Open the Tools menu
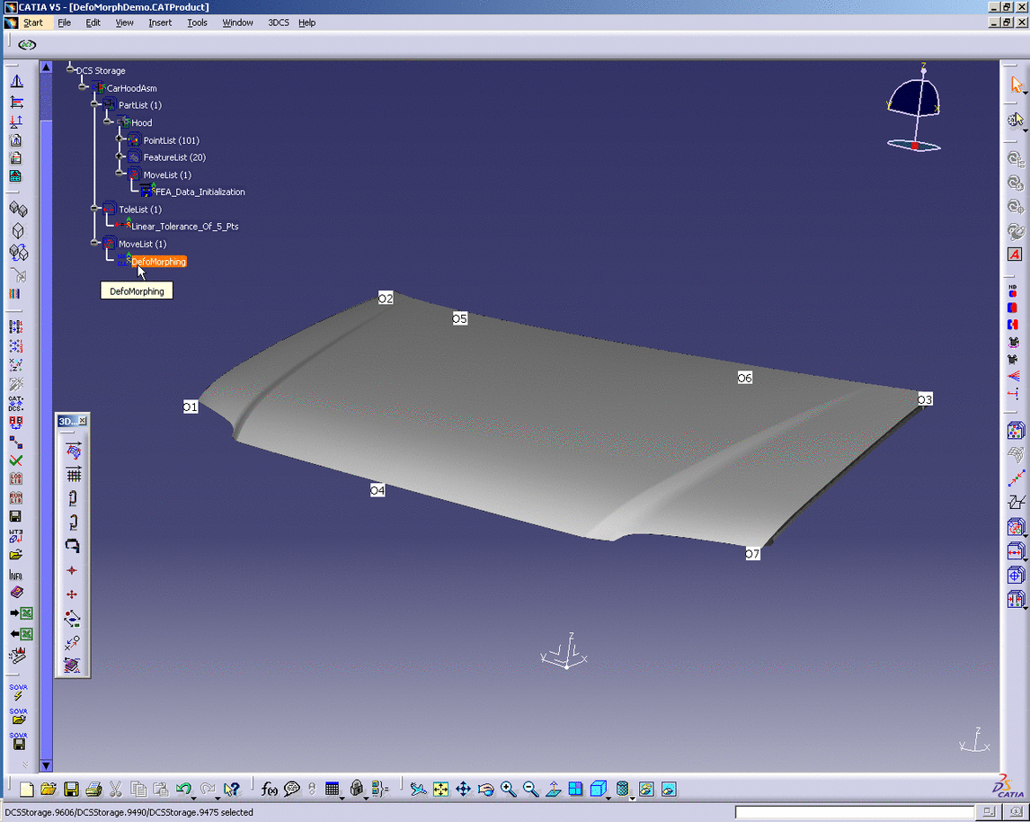The height and width of the screenshot is (822, 1030). click(x=197, y=22)
